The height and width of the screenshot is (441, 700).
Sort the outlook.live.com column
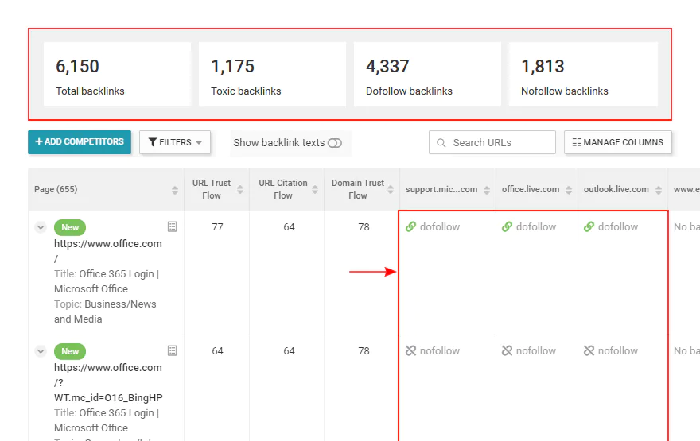click(x=658, y=190)
